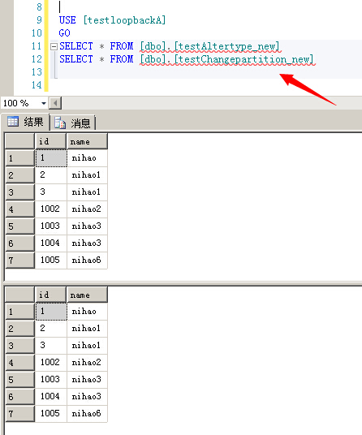The image size is (362, 435).
Task: Click cell 'nihao2' in the first grid
Action: click(x=87, y=209)
